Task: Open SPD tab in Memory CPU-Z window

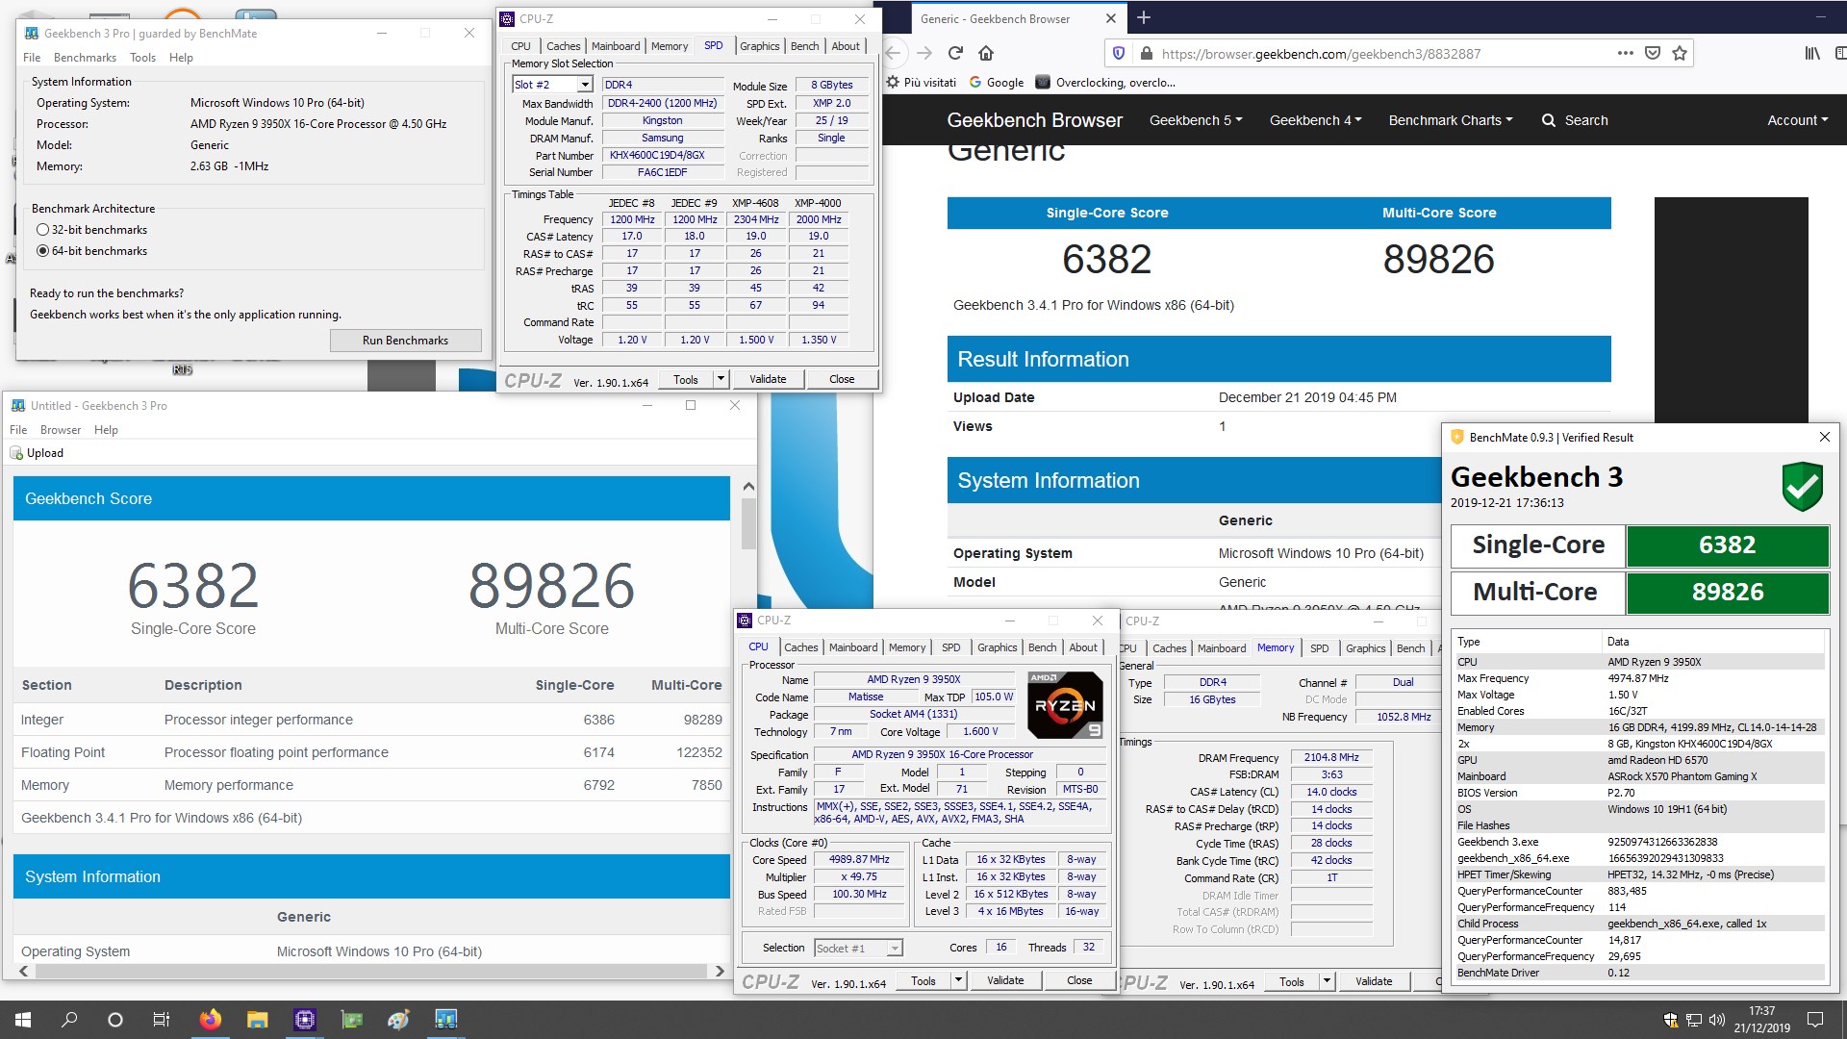Action: point(1319,648)
